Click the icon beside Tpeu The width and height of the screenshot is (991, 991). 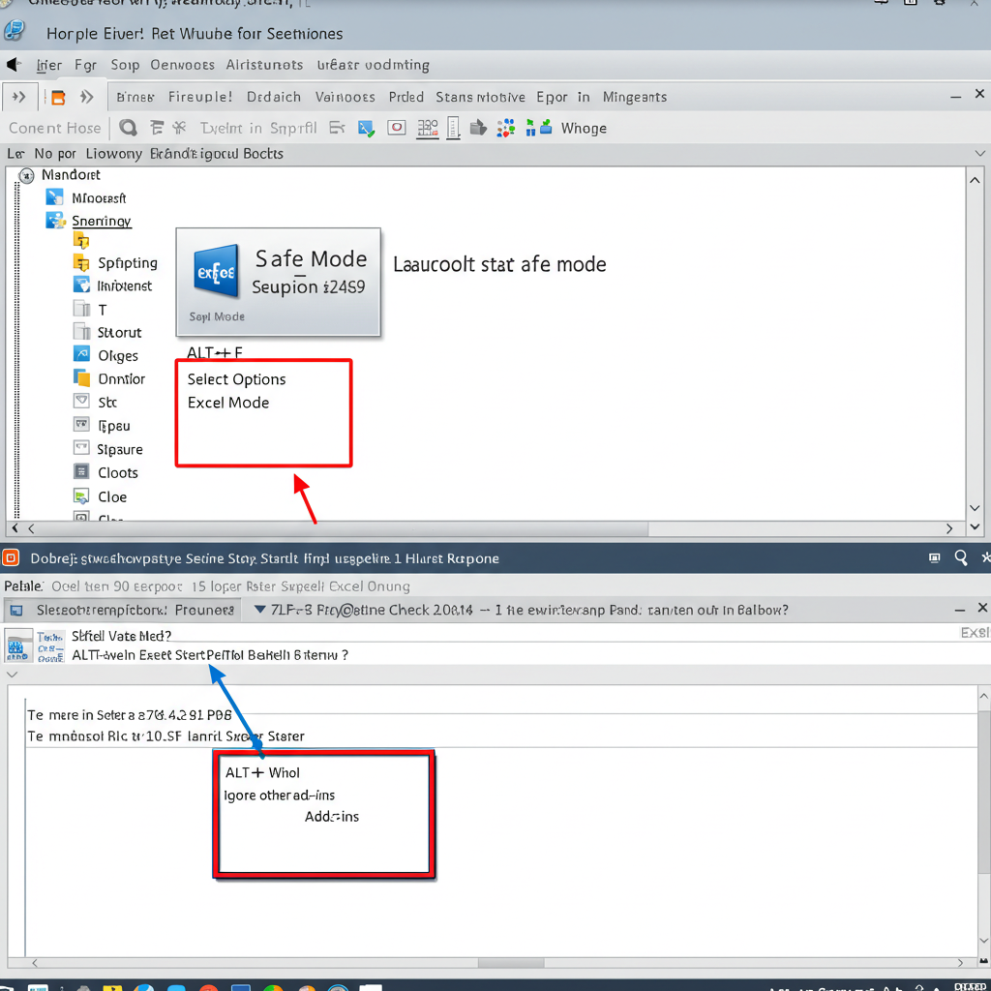click(81, 425)
